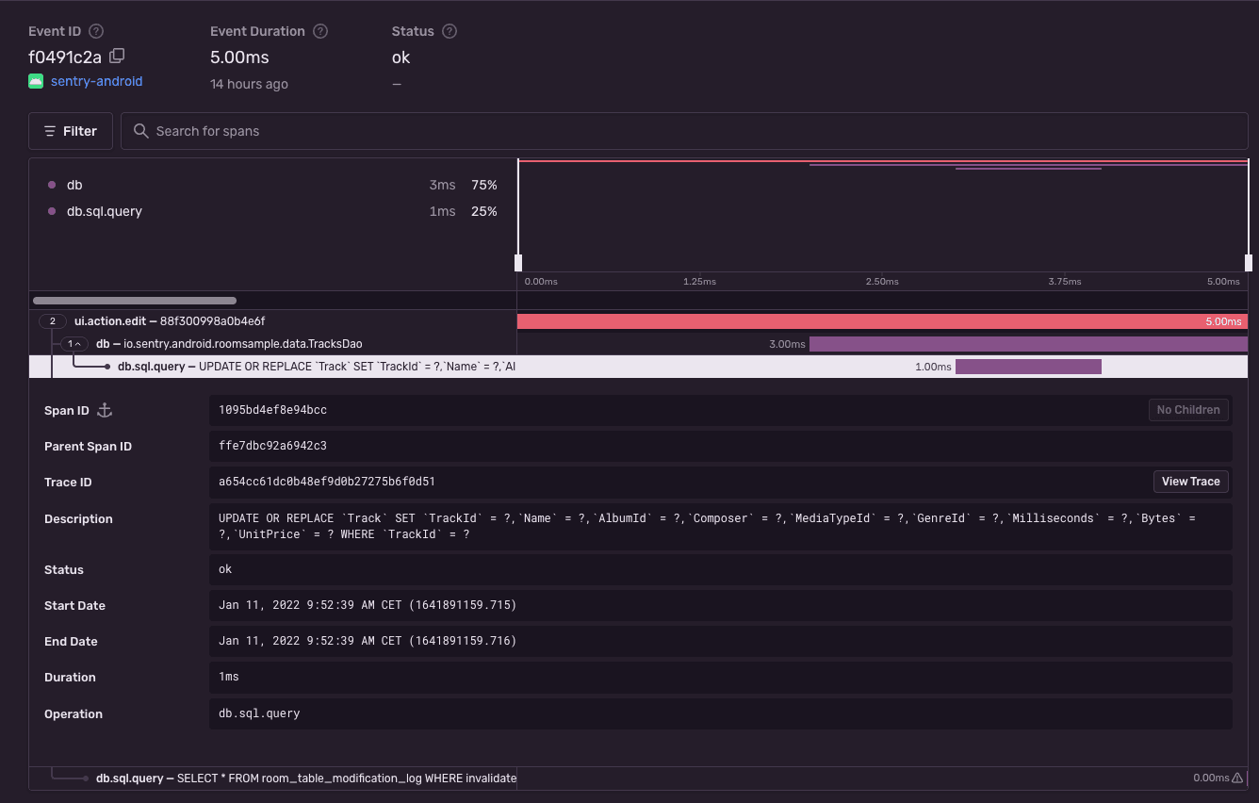The height and width of the screenshot is (803, 1259).
Task: Open the Event Duration help tooltip
Action: (319, 30)
